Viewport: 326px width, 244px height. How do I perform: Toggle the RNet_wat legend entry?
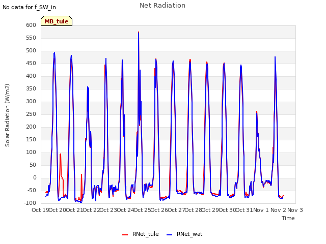point(184,234)
